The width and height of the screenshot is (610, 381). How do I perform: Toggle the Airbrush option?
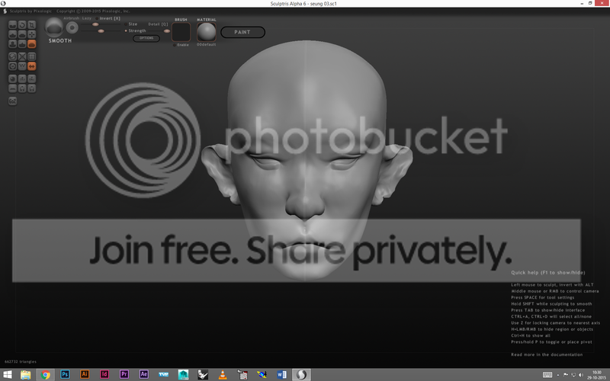coord(72,18)
